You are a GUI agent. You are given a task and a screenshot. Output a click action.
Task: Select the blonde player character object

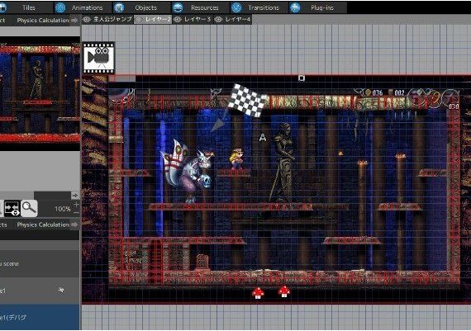click(236, 159)
